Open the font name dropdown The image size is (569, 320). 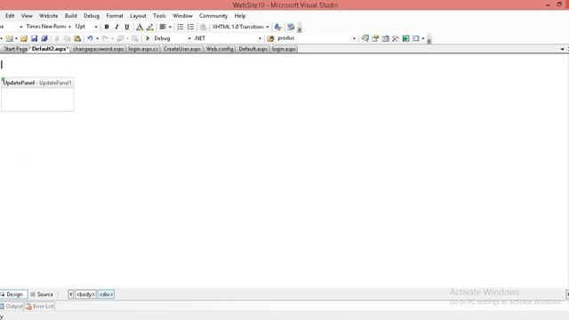[69, 27]
